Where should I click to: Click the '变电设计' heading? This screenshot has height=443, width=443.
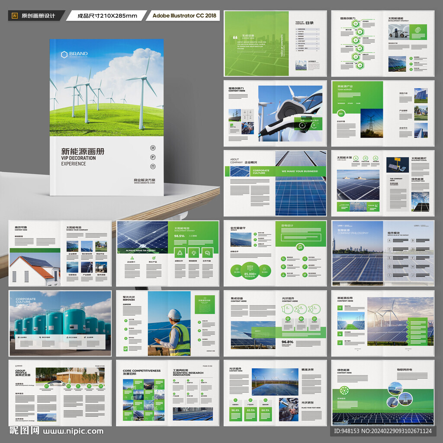click(287, 225)
